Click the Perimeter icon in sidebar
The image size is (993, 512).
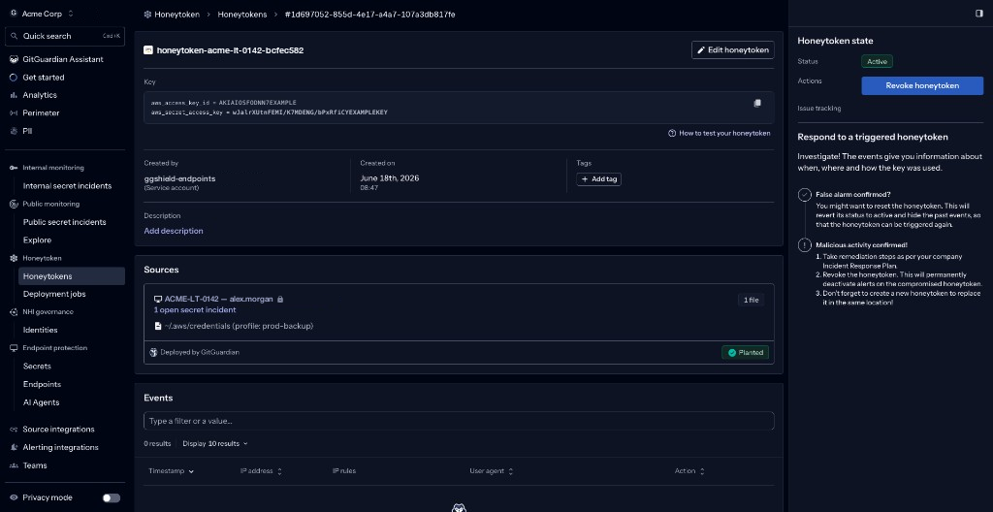coord(14,112)
